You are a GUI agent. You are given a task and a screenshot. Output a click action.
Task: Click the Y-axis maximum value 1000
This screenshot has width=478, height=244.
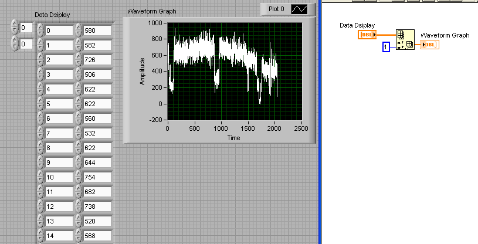(x=155, y=23)
